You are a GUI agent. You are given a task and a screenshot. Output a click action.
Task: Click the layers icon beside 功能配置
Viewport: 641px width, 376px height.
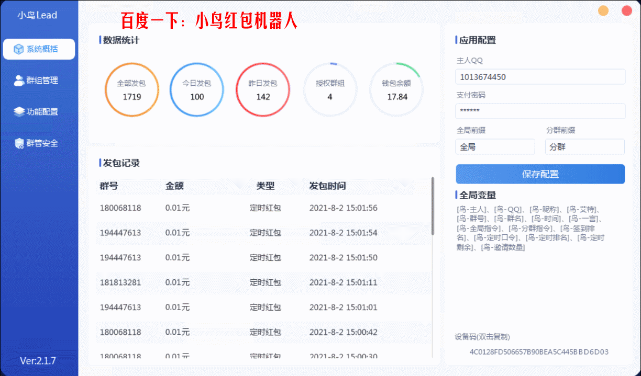pyautogui.click(x=19, y=111)
